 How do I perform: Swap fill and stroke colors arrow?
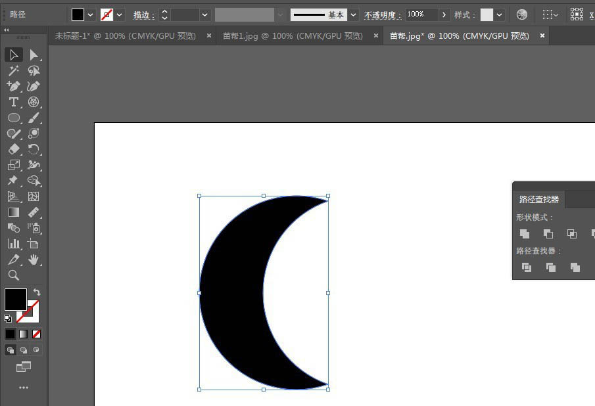[37, 292]
